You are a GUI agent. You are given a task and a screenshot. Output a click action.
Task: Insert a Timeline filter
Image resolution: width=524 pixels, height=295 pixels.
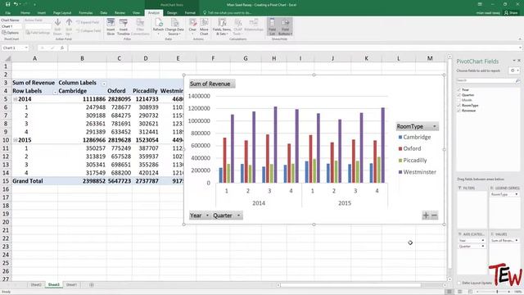[x=124, y=27]
